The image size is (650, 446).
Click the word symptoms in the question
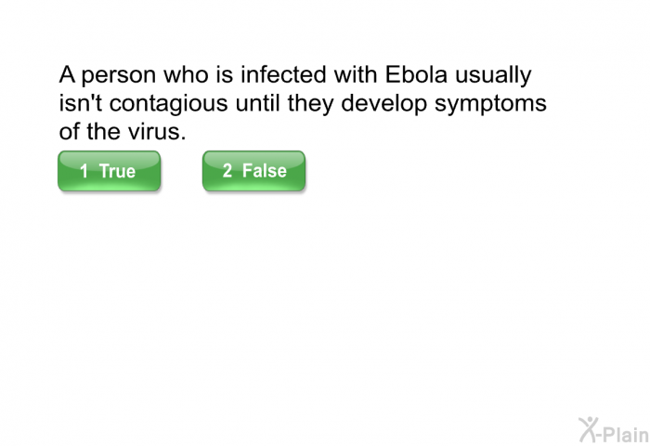click(x=490, y=105)
